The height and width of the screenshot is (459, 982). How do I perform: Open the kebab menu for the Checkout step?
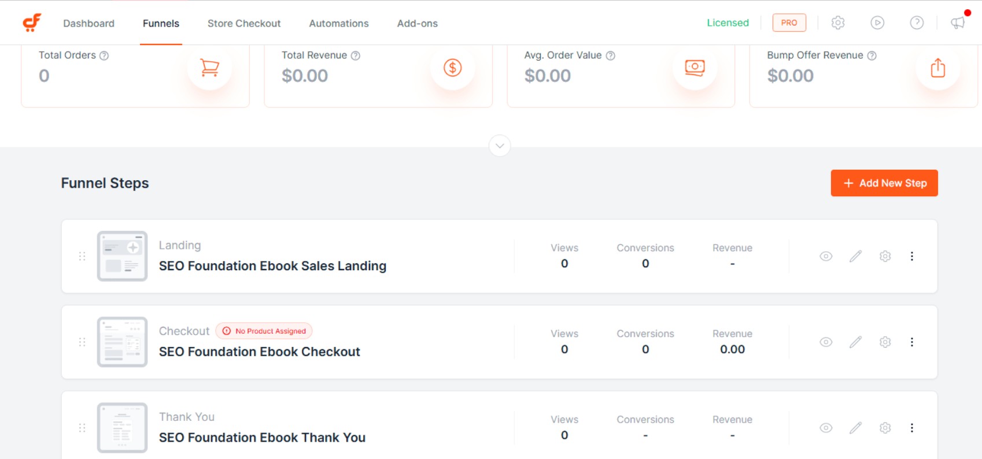click(x=912, y=341)
